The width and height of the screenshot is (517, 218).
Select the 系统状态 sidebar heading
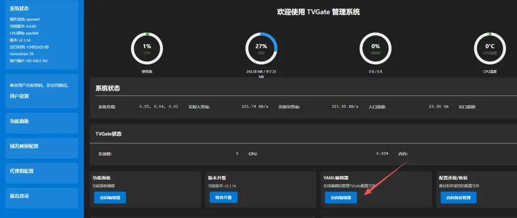point(19,9)
